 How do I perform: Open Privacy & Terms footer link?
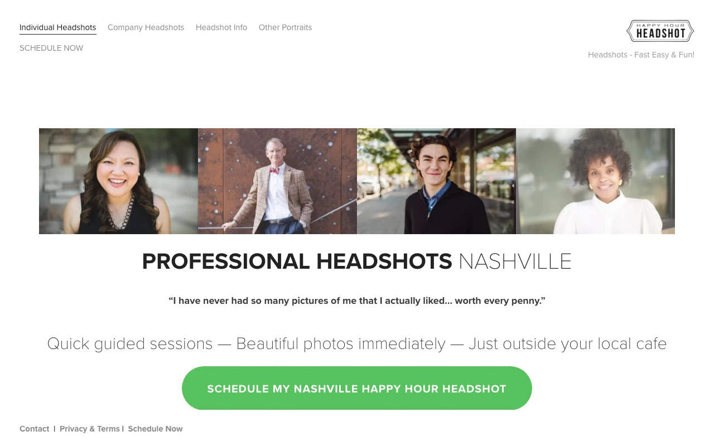[90, 429]
